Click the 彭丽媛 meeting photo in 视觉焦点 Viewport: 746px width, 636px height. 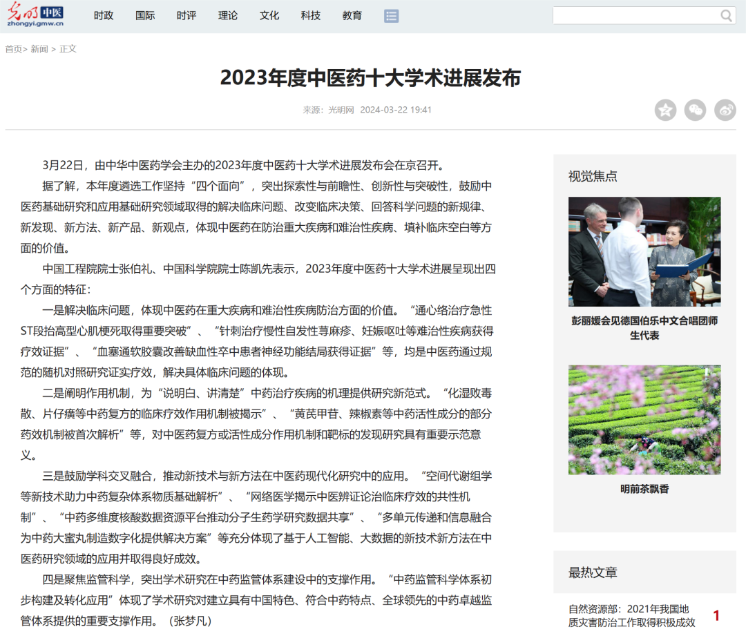click(x=644, y=251)
